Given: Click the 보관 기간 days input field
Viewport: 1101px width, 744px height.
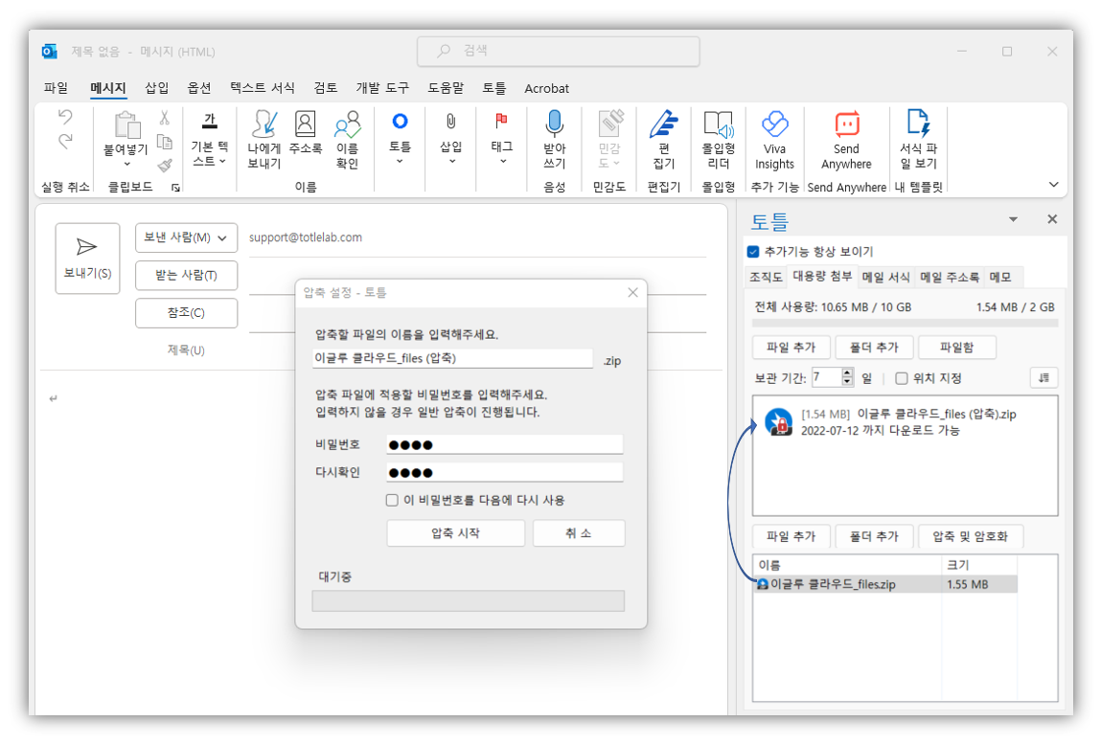Looking at the screenshot, I should coord(826,377).
